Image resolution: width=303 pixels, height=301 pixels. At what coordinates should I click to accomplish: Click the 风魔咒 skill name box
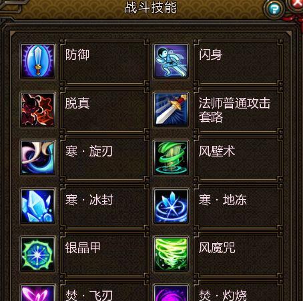coord(238,255)
